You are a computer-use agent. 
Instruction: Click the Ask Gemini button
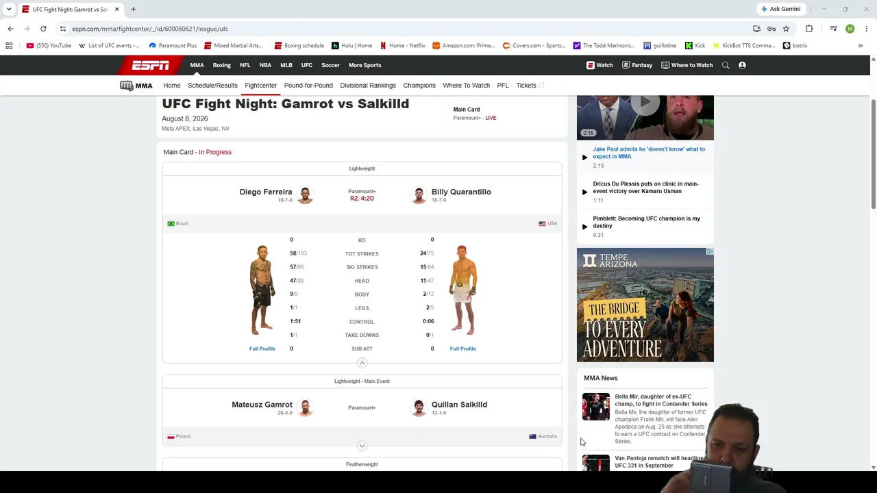781,9
